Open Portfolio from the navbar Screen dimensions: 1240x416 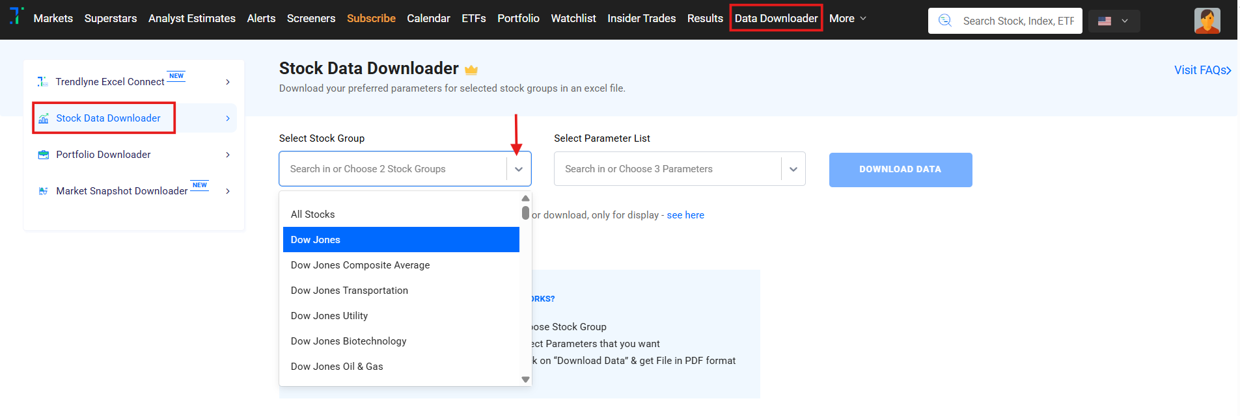point(518,18)
